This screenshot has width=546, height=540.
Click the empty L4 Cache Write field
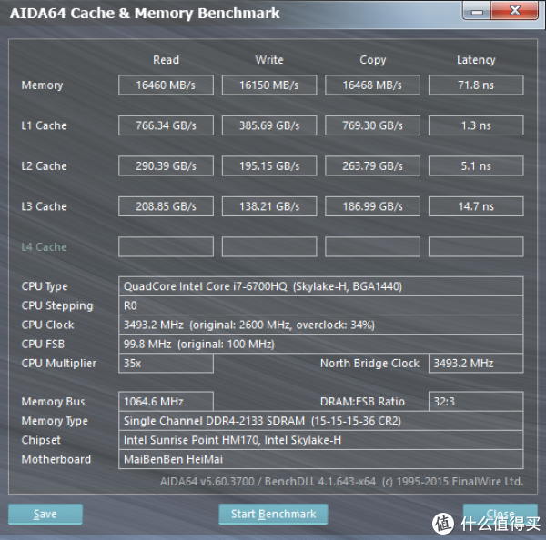click(x=269, y=246)
